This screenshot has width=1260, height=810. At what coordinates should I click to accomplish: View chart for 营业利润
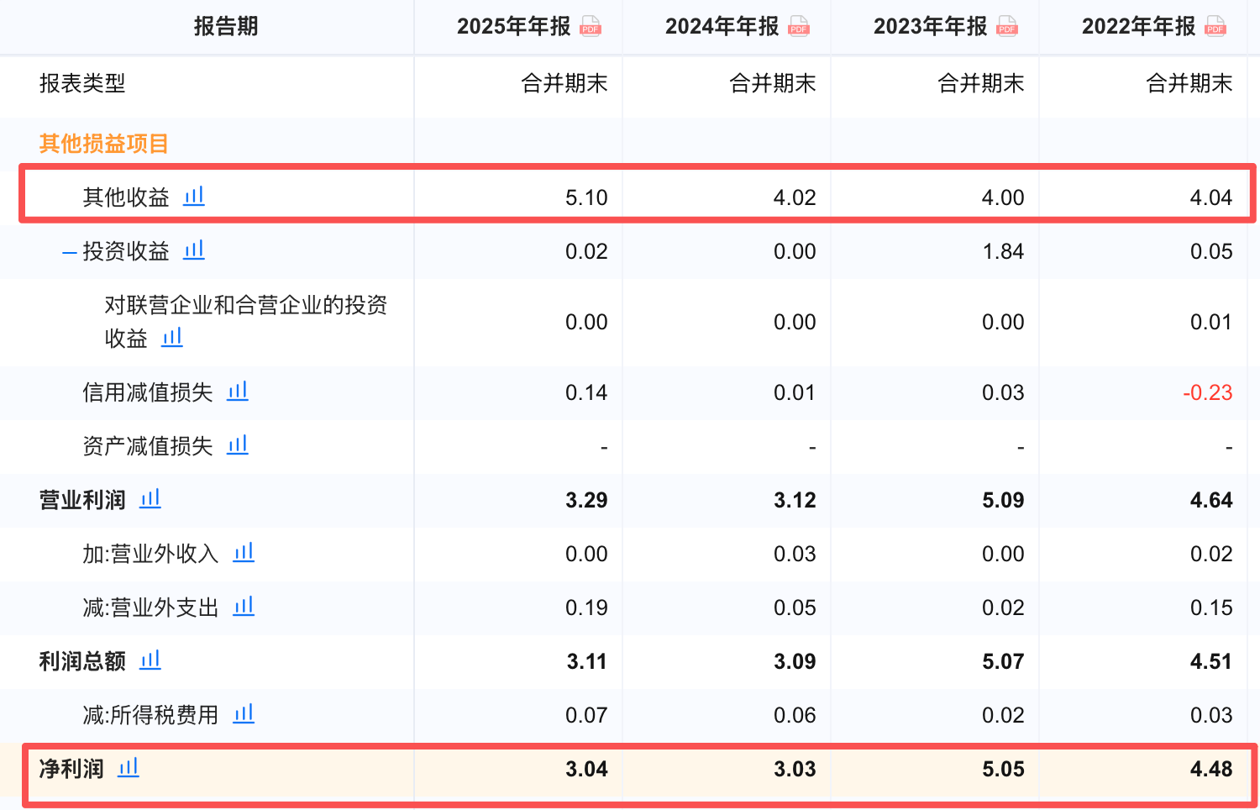pyautogui.click(x=150, y=498)
